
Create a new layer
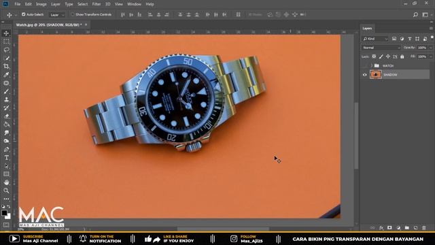pyautogui.click(x=415, y=228)
